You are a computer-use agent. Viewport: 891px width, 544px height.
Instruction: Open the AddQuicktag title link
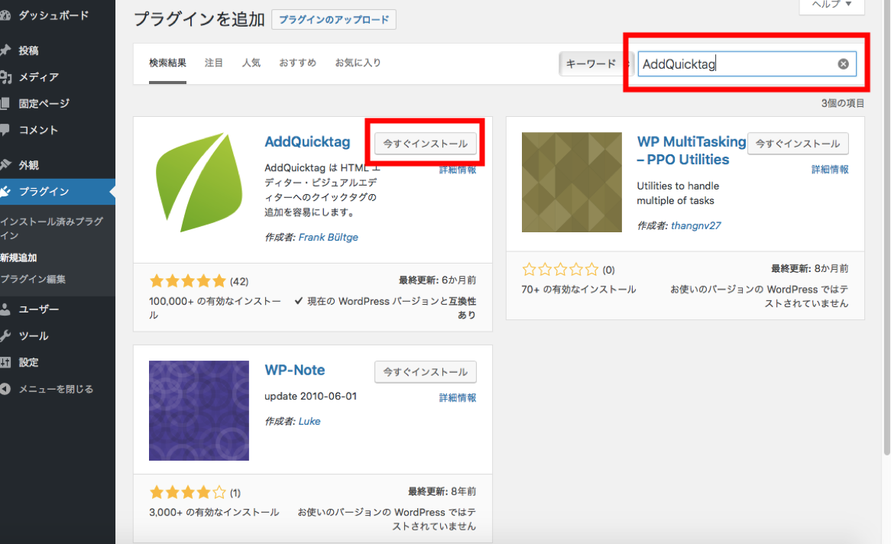[307, 141]
